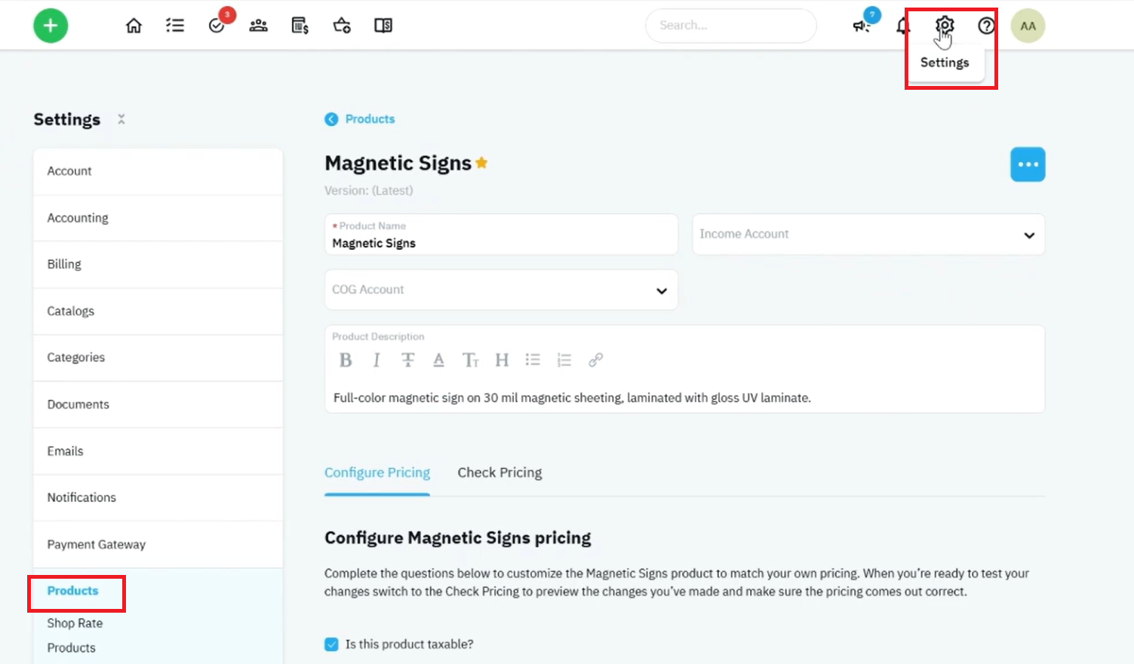
Task: Open announcements megaphone icon
Action: pyautogui.click(x=861, y=26)
